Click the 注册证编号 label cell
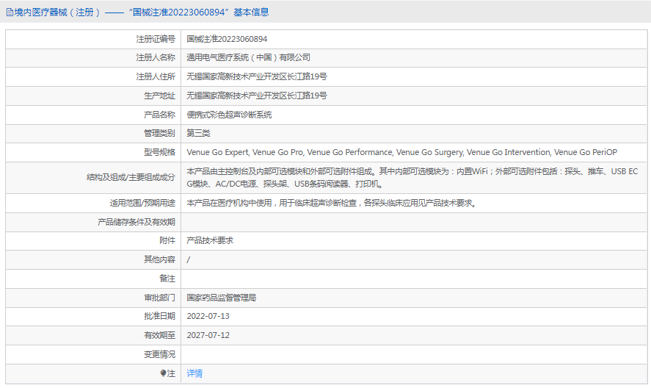The image size is (651, 388). tap(156, 39)
